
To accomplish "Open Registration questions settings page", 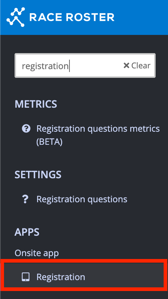I will [82, 199].
